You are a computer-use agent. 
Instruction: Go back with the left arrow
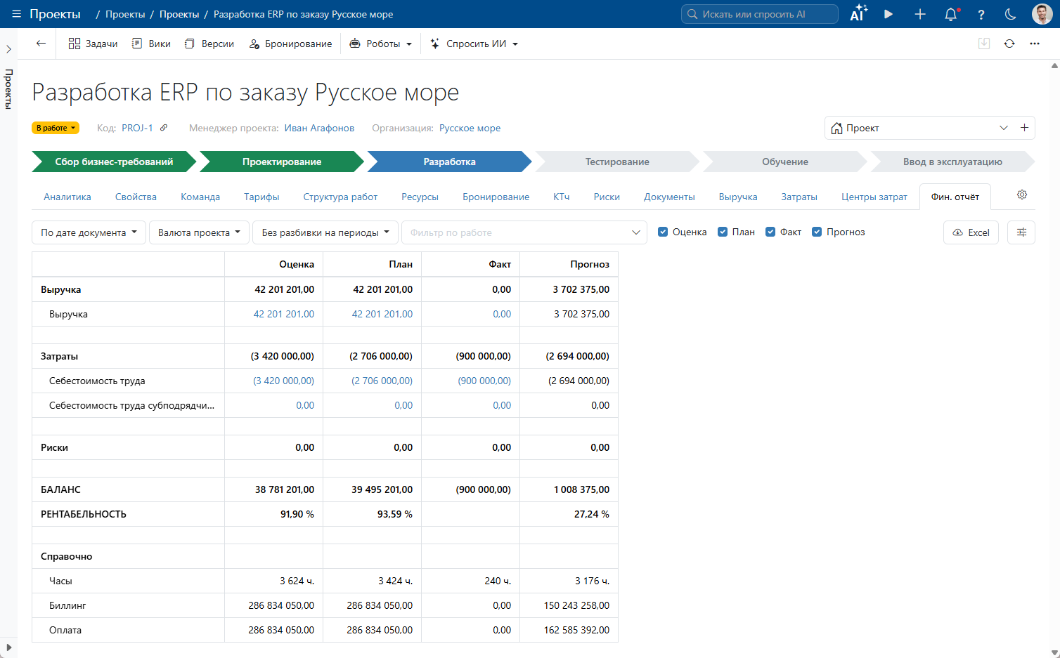41,44
